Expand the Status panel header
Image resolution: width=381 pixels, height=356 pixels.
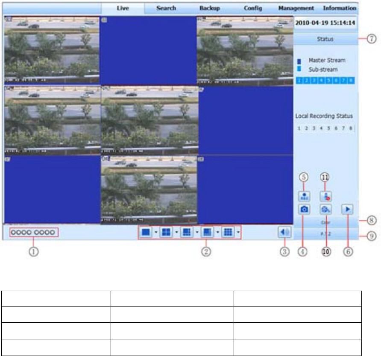pyautogui.click(x=325, y=39)
